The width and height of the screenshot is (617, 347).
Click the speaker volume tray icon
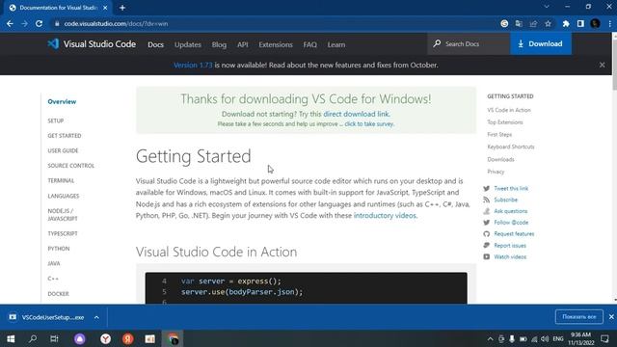[545, 338]
